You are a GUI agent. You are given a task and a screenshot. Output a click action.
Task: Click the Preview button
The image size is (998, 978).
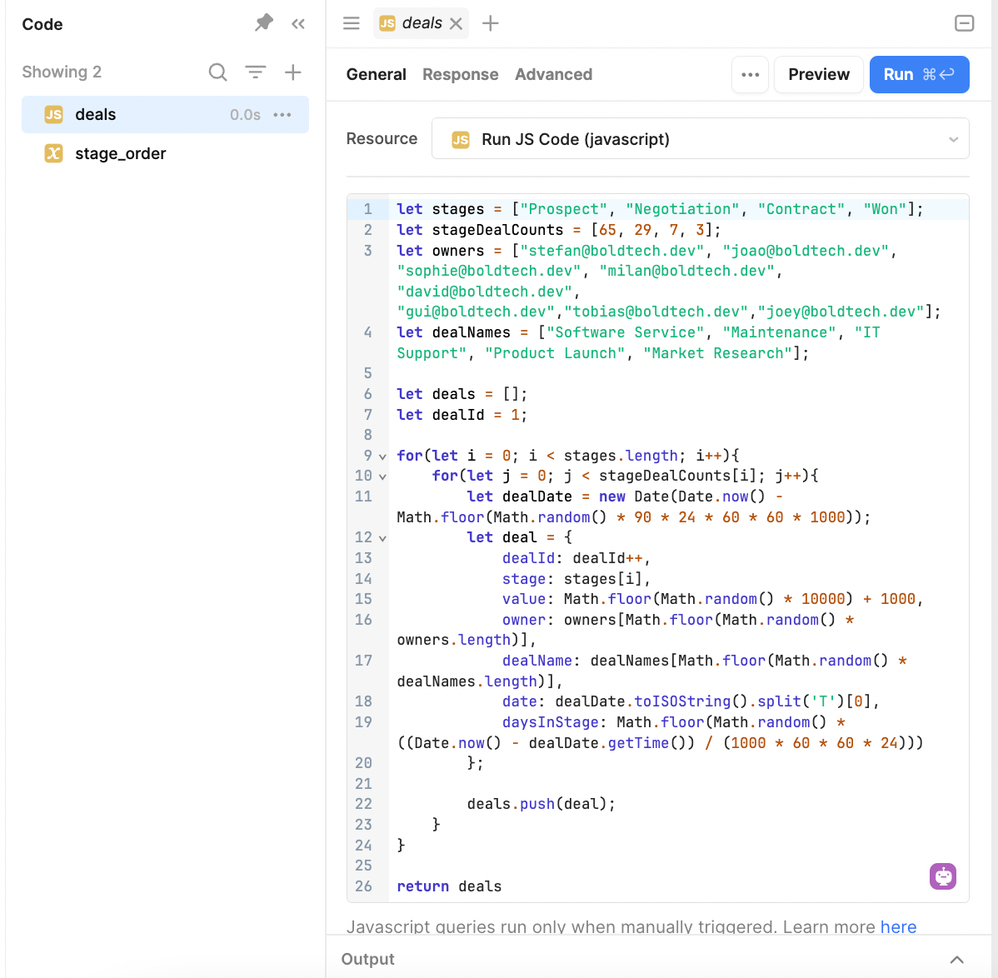pos(819,74)
